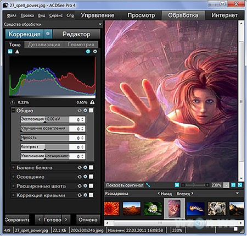This screenshot has height=236, width=247.
Task: Click the Показать оригинал button
Action: point(125,185)
